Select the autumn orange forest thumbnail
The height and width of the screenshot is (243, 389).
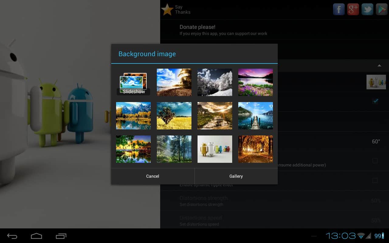click(x=256, y=149)
